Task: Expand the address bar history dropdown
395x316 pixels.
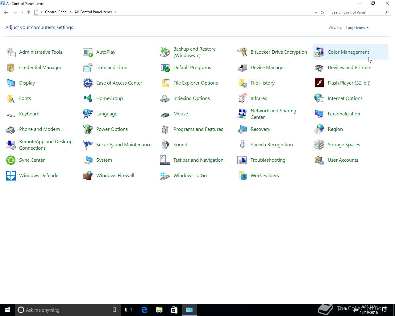Action: coord(316,12)
